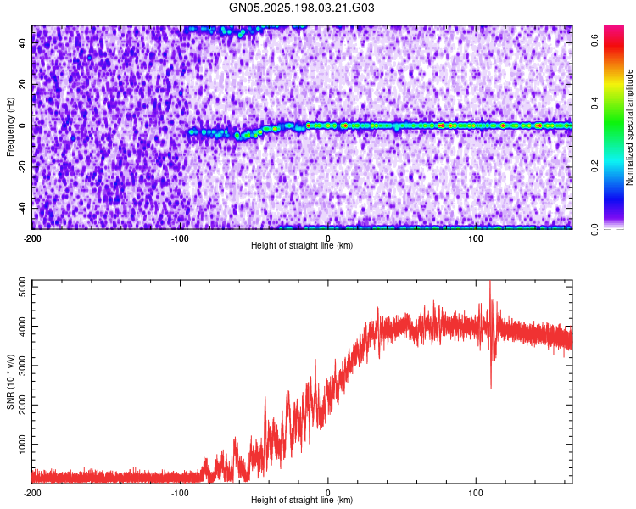This screenshot has height=509, width=636.
Task: Click the -200 tick under the spectrogram
Action: (32, 238)
